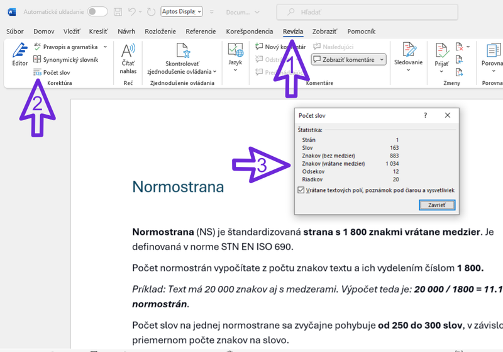Click the Redo icon
Viewport: 503px width, 352px height.
coord(151,12)
